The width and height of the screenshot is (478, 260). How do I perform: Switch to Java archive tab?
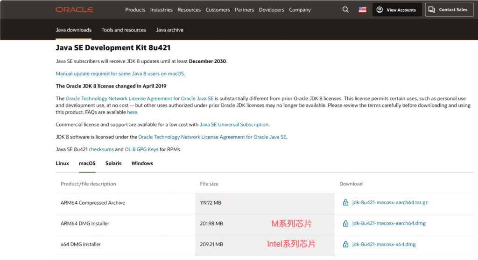(x=169, y=30)
